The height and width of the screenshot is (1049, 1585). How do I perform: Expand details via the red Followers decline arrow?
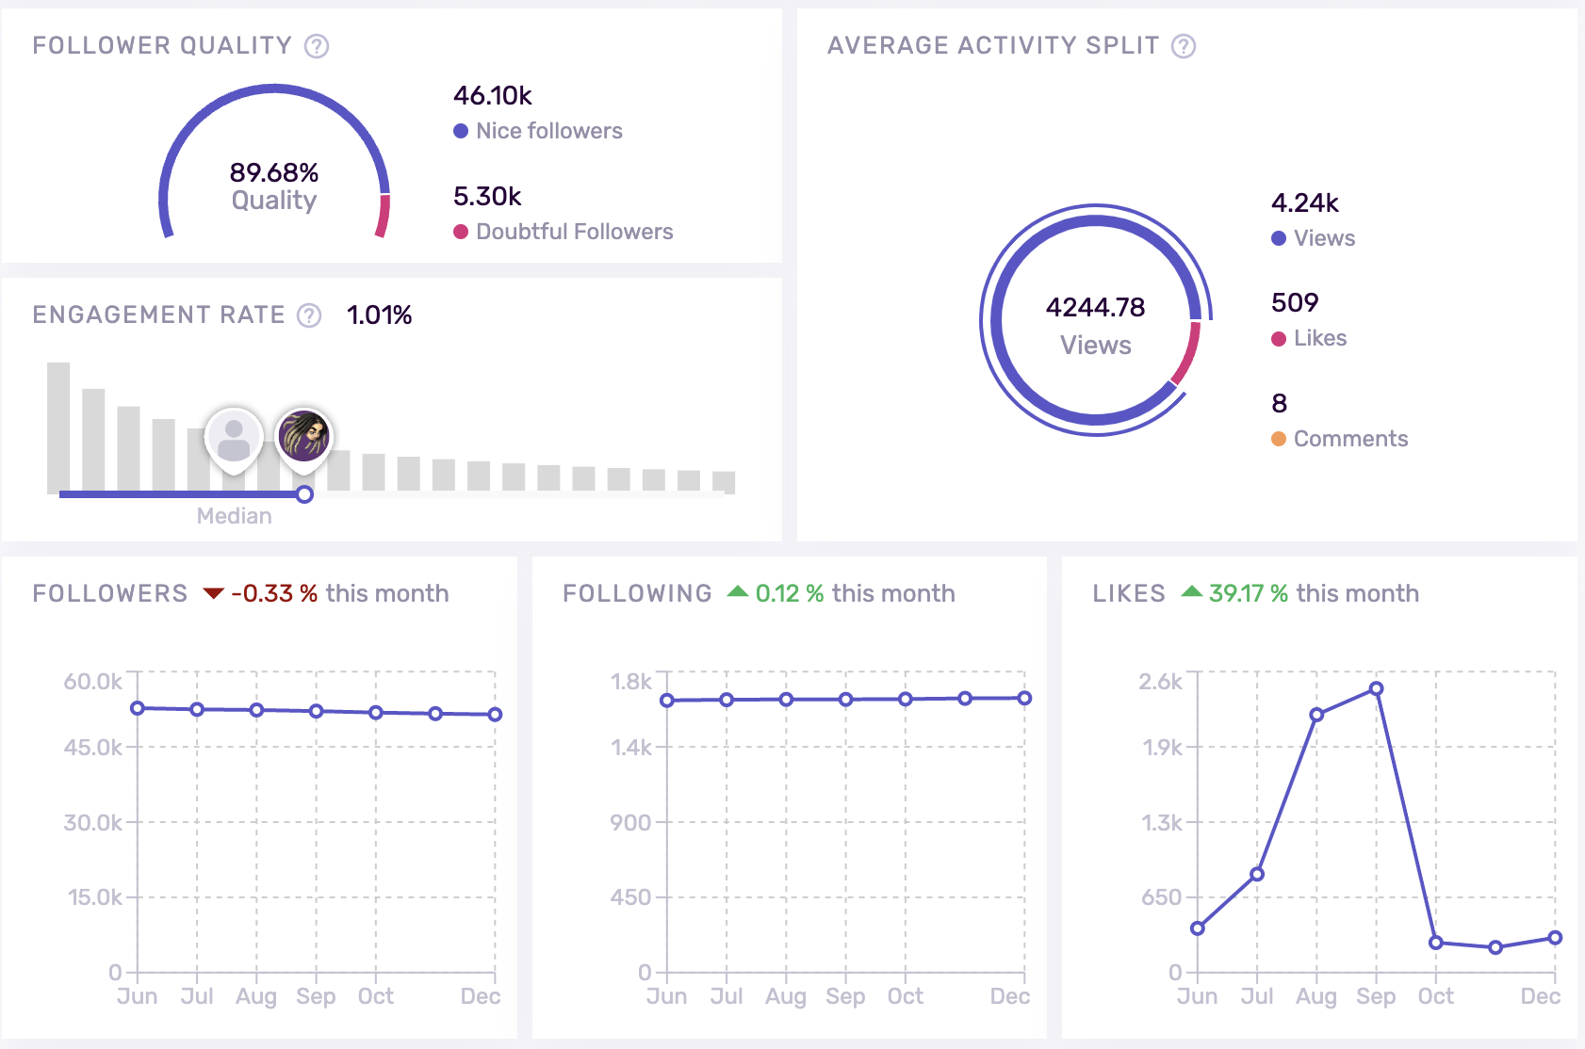pos(215,592)
